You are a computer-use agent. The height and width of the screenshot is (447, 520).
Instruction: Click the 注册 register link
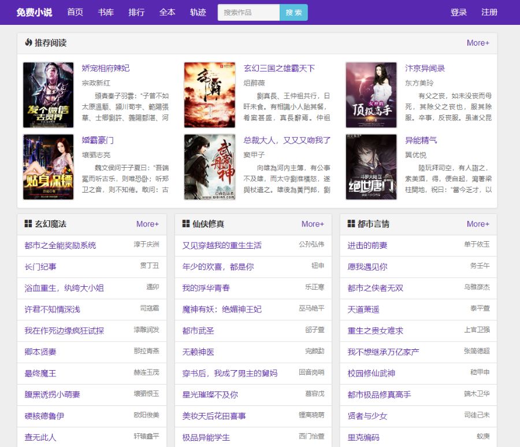click(x=489, y=12)
